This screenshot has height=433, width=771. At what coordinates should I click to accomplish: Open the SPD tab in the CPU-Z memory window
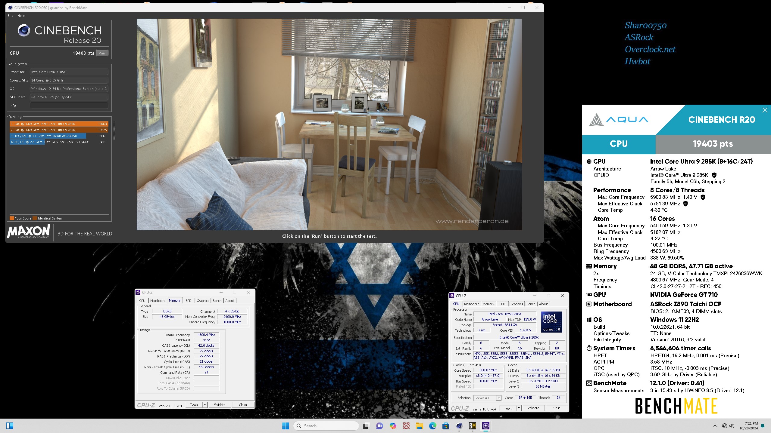189,301
